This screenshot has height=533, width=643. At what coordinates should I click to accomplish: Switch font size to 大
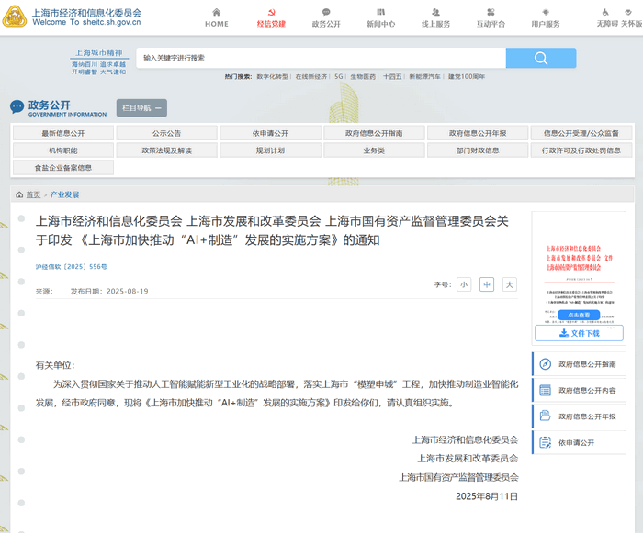click(x=509, y=284)
